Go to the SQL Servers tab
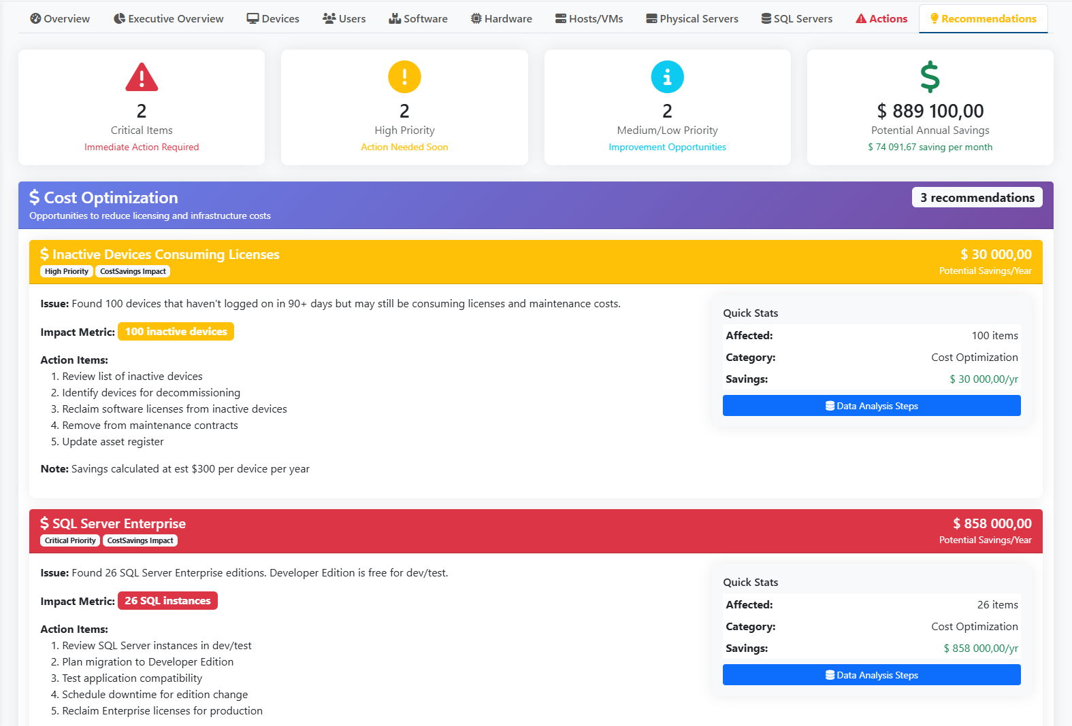Image resolution: width=1072 pixels, height=726 pixels. click(797, 19)
